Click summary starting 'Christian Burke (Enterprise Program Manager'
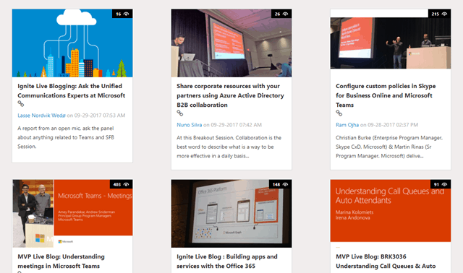 pyautogui.click(x=389, y=147)
